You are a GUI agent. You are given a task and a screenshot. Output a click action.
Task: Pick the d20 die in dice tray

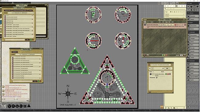click(x=9, y=106)
